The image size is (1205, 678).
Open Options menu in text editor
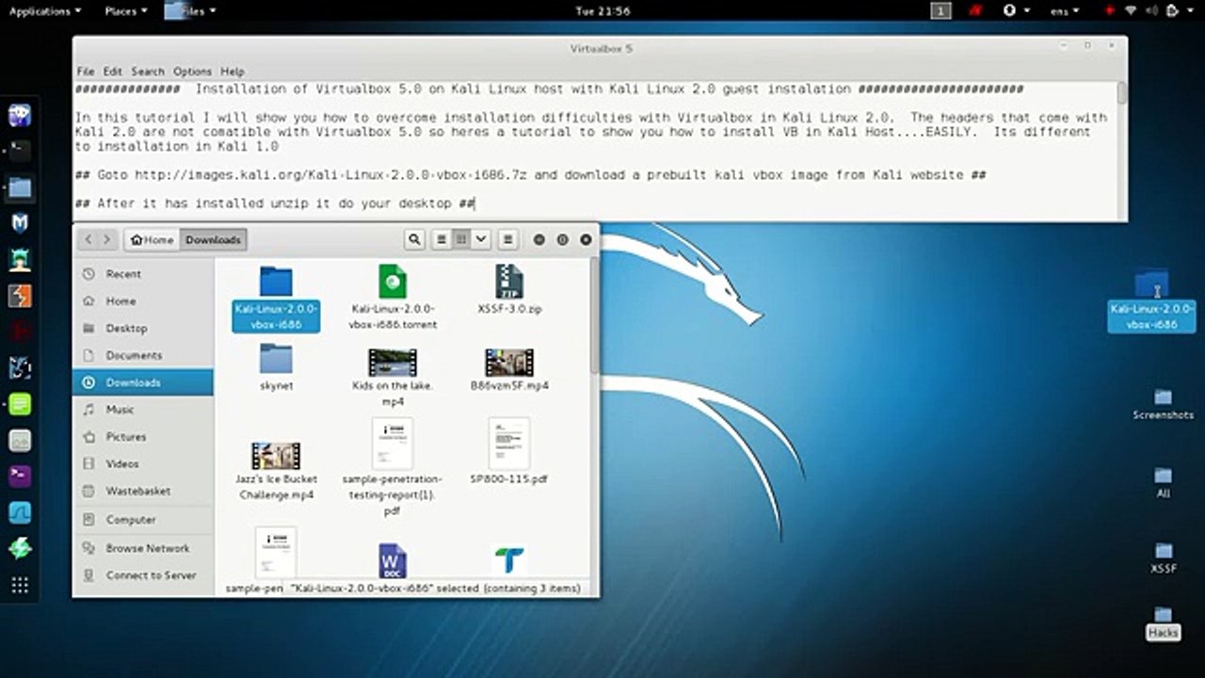click(192, 72)
